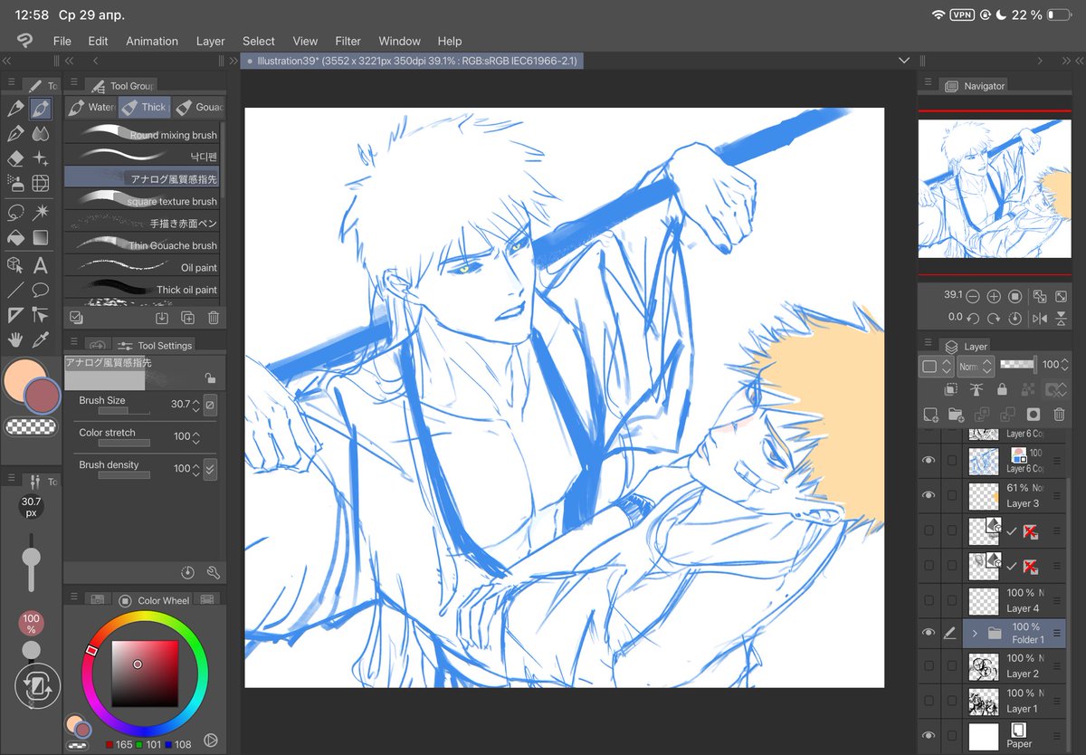Screen dimensions: 1086x755
Task: Select the Frame border tool
Action: (15, 315)
